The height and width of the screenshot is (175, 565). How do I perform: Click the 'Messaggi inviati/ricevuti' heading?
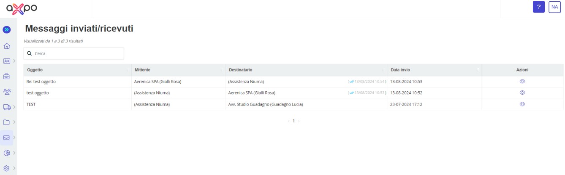(x=79, y=29)
